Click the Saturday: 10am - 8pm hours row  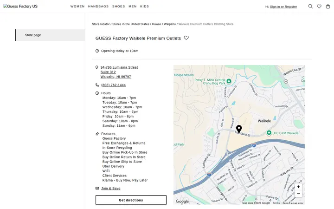pos(120,121)
